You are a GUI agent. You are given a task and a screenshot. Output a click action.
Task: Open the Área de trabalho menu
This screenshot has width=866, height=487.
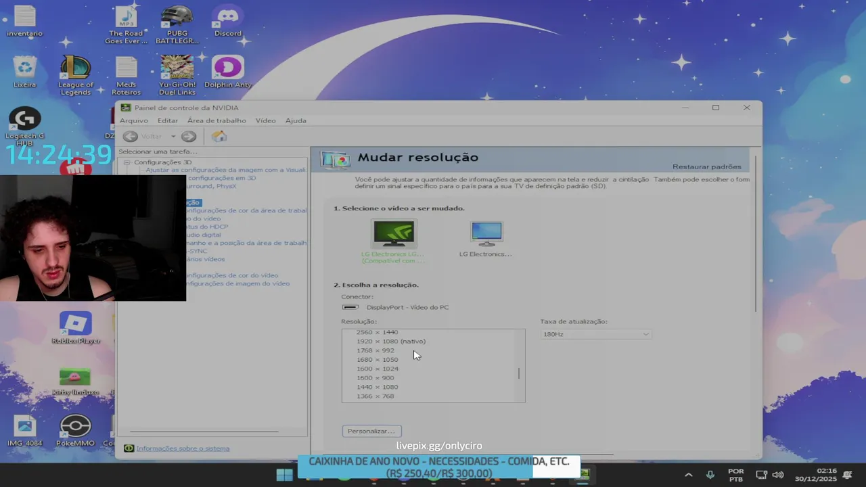click(x=216, y=120)
